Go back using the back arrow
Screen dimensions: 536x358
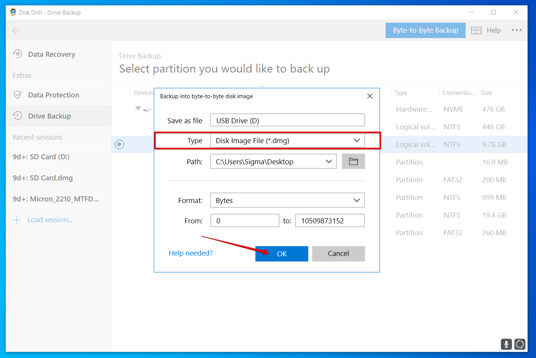coord(16,30)
